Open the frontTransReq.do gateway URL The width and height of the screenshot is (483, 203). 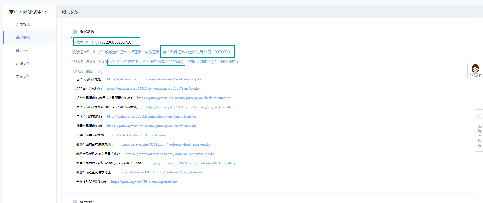point(154,79)
